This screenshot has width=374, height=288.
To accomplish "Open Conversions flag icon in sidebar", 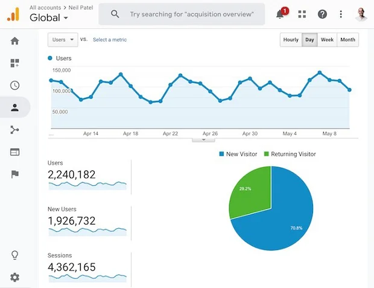I will 14,174.
